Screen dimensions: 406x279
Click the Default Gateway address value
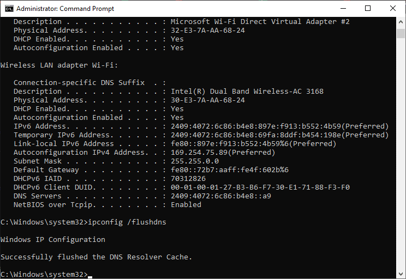(229, 170)
